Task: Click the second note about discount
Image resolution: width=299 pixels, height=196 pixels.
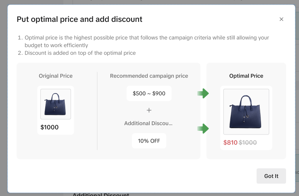Action: point(80,53)
